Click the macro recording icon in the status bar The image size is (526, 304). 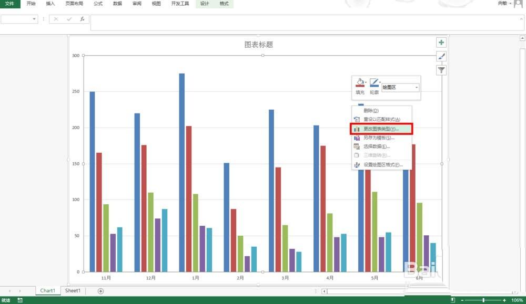click(x=20, y=300)
